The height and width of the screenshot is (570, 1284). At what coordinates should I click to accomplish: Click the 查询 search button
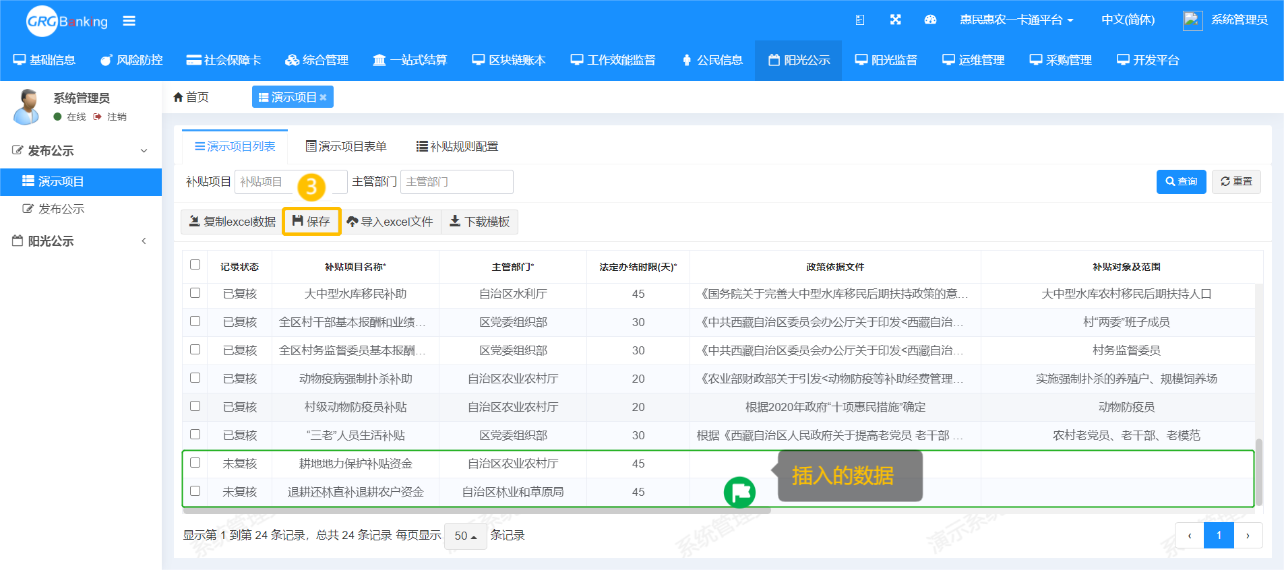pos(1181,182)
